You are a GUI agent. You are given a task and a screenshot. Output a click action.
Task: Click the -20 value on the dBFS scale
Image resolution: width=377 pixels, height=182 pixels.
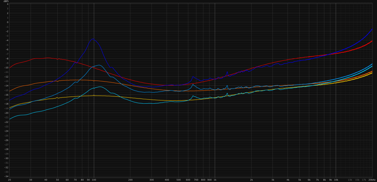6,113
